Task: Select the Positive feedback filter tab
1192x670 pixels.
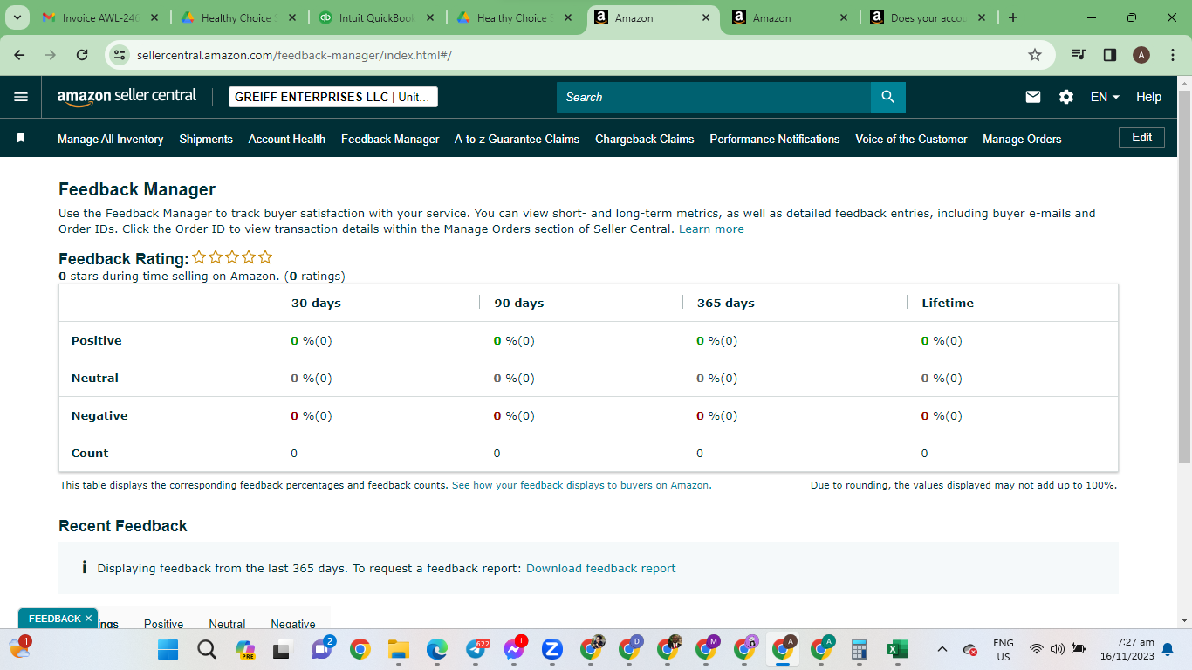Action: tap(163, 624)
